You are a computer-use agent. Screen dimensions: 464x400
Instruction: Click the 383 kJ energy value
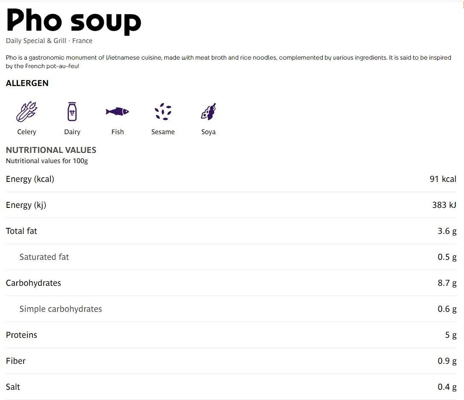pyautogui.click(x=444, y=205)
